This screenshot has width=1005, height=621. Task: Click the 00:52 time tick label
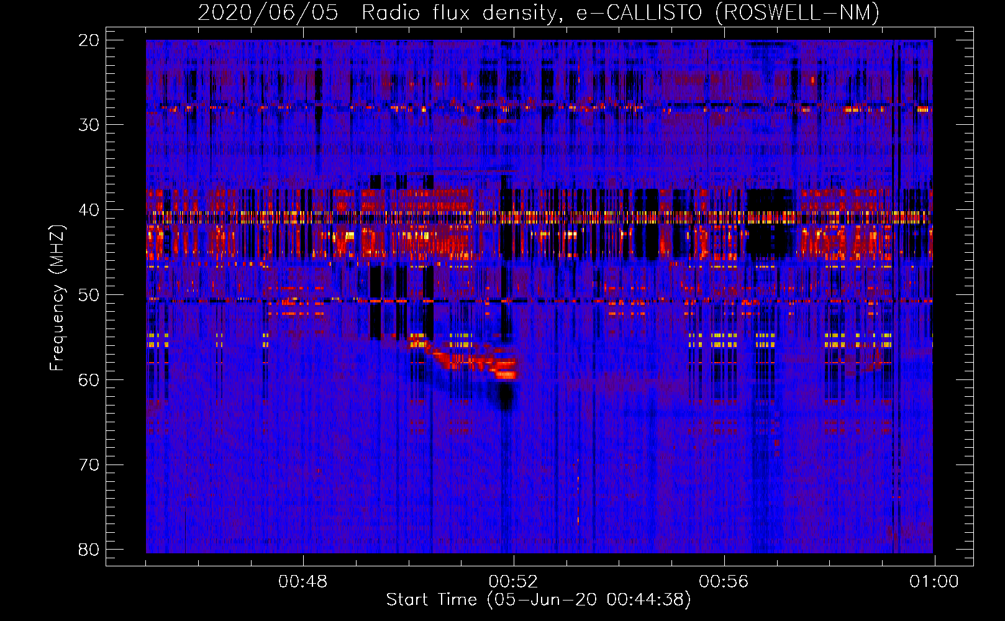pyautogui.click(x=513, y=582)
